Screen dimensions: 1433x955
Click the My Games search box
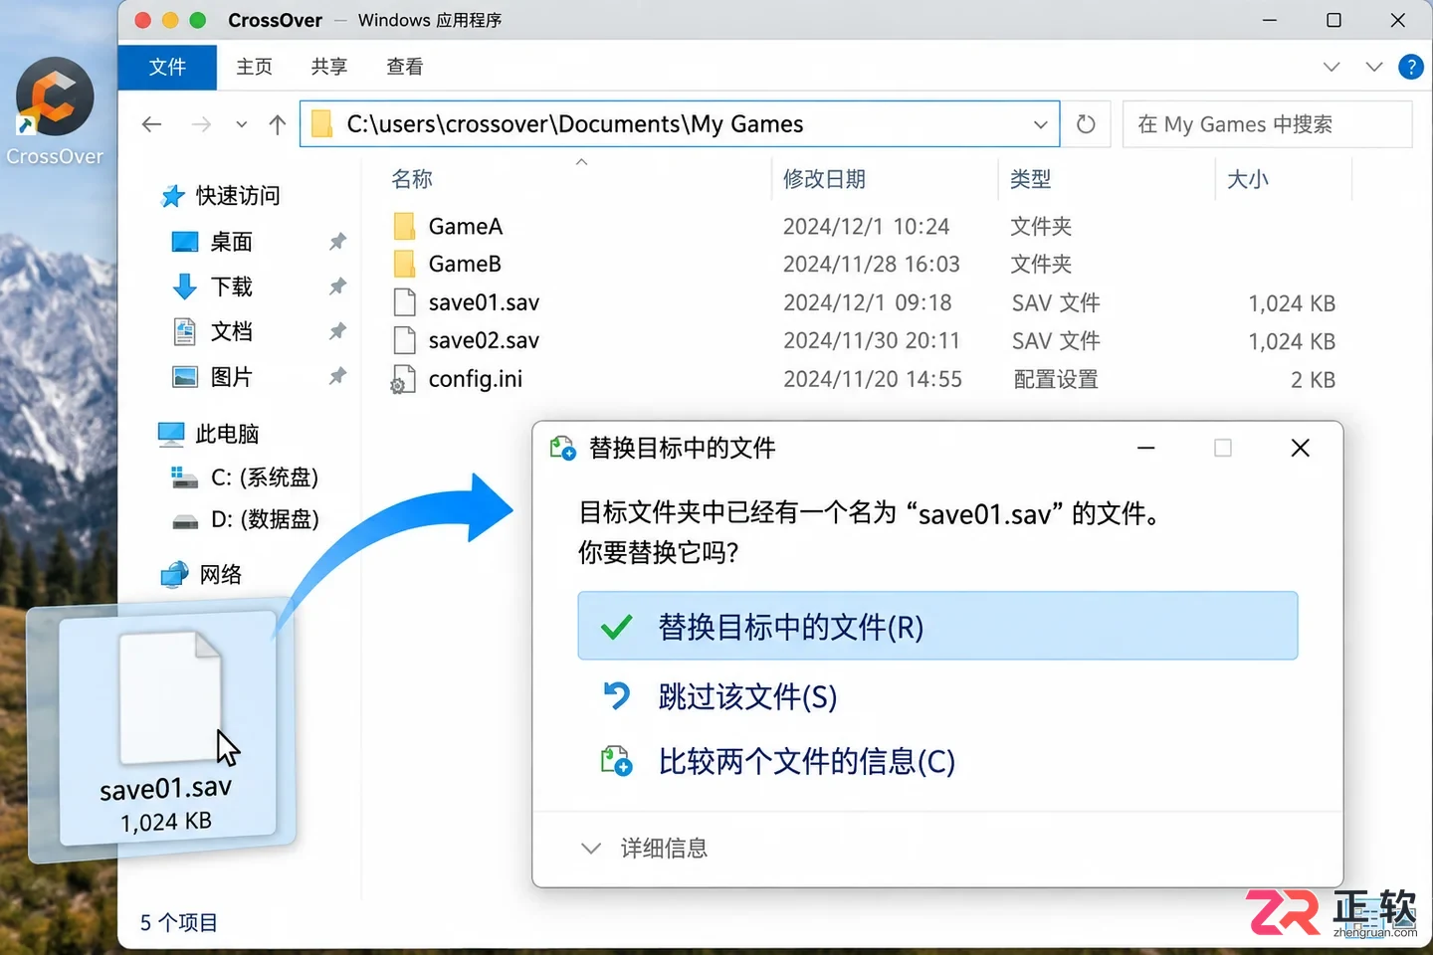1267,124
